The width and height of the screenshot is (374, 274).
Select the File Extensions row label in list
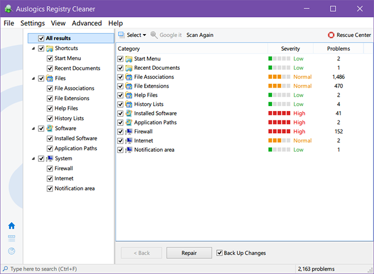(151, 86)
